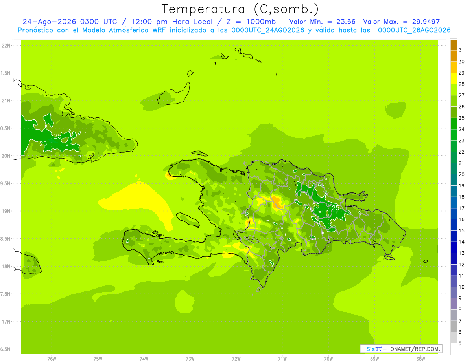Click the "68W" longitude axis label
Viewport: 472px width, 364px height.
pos(420,359)
